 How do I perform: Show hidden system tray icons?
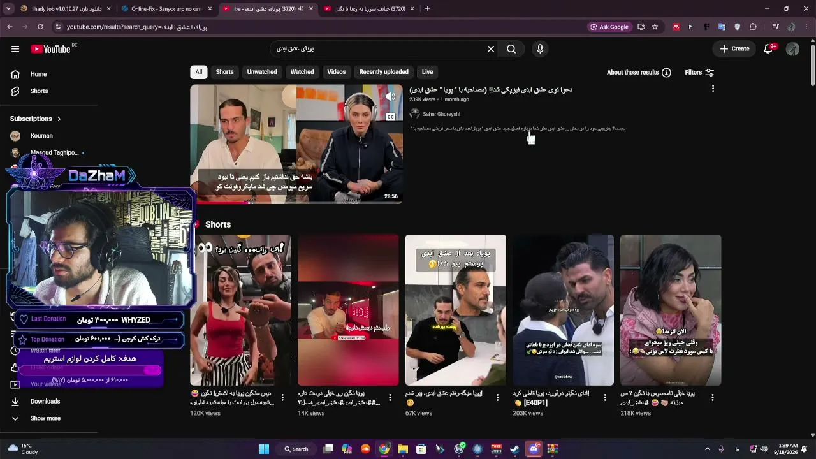click(707, 449)
